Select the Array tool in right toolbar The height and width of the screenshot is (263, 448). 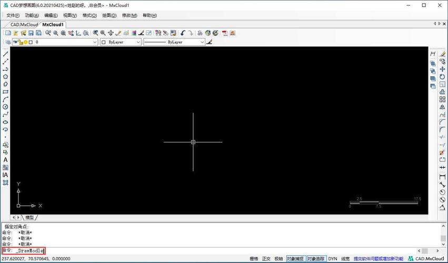tap(442, 99)
